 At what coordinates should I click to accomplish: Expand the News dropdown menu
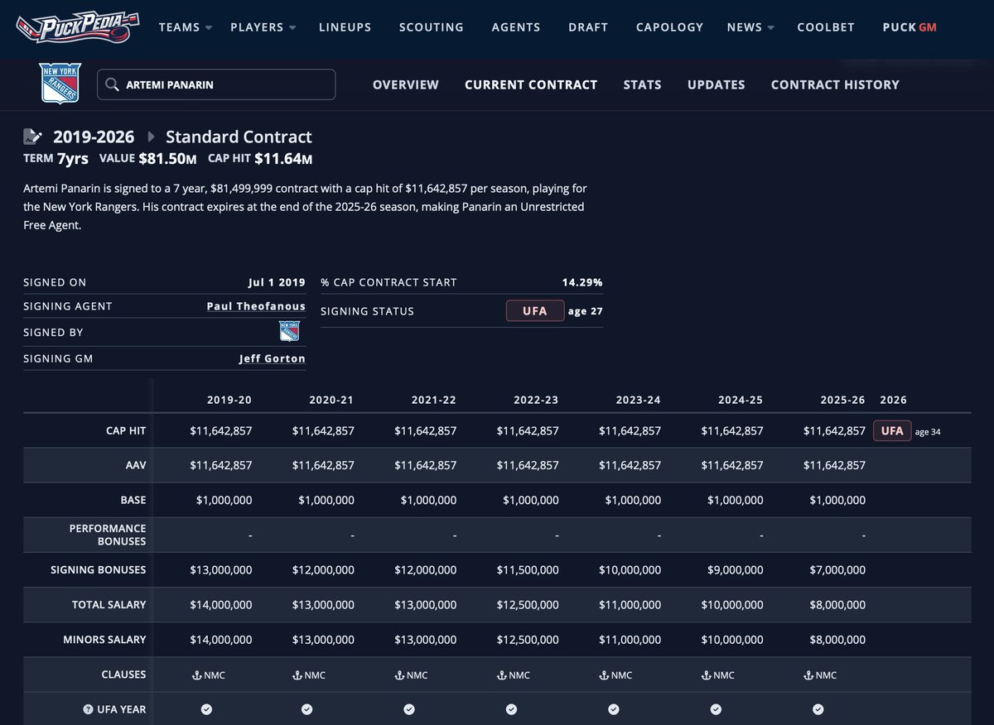coord(750,27)
